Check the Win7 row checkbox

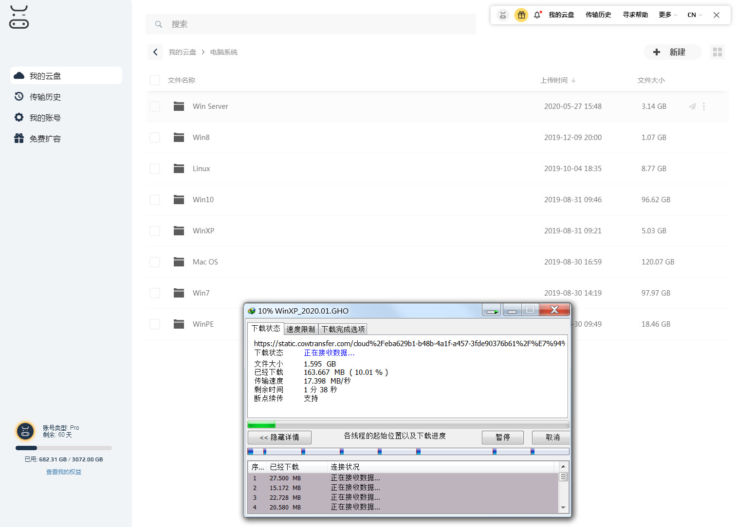(x=155, y=293)
